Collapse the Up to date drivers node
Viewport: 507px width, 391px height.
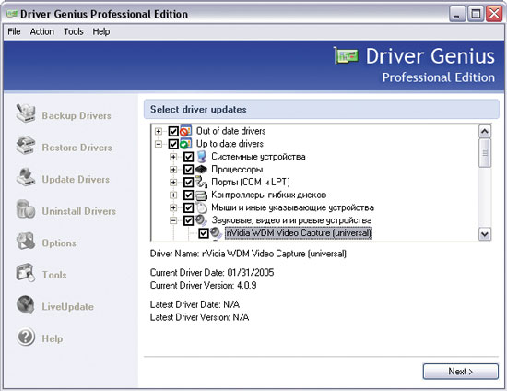159,144
